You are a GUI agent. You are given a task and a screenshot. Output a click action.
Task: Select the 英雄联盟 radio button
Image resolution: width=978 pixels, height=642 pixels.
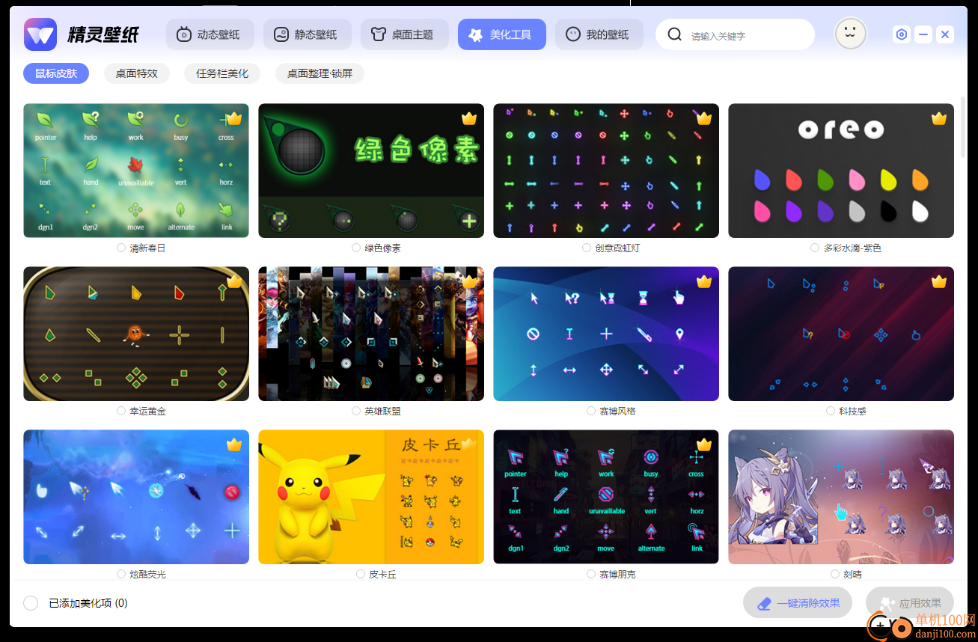tap(356, 411)
